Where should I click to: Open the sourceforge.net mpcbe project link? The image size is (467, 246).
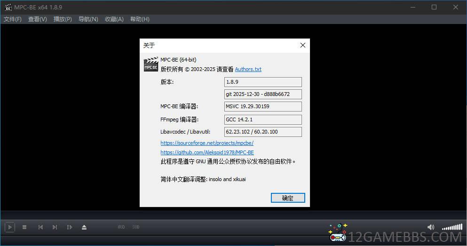[207, 143]
